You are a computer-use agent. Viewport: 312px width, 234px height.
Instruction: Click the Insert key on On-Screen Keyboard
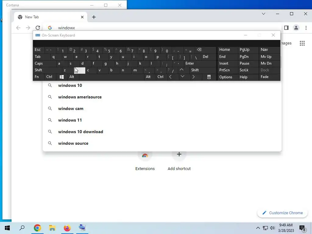(228, 63)
